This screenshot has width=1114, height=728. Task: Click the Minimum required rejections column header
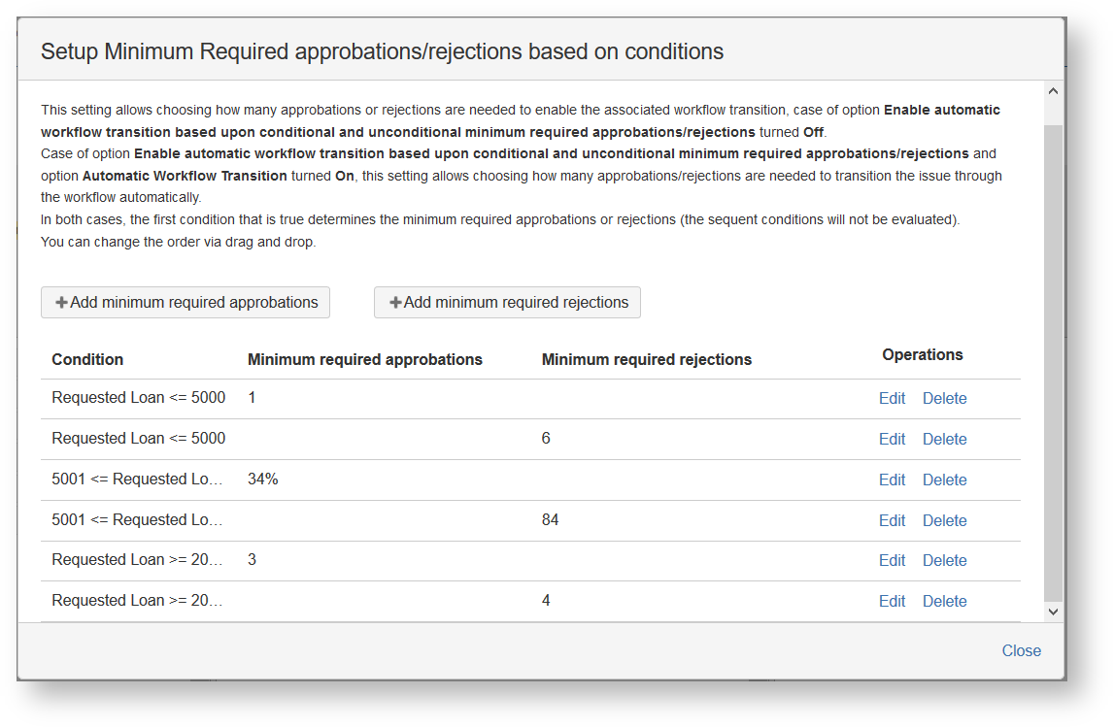tap(647, 360)
